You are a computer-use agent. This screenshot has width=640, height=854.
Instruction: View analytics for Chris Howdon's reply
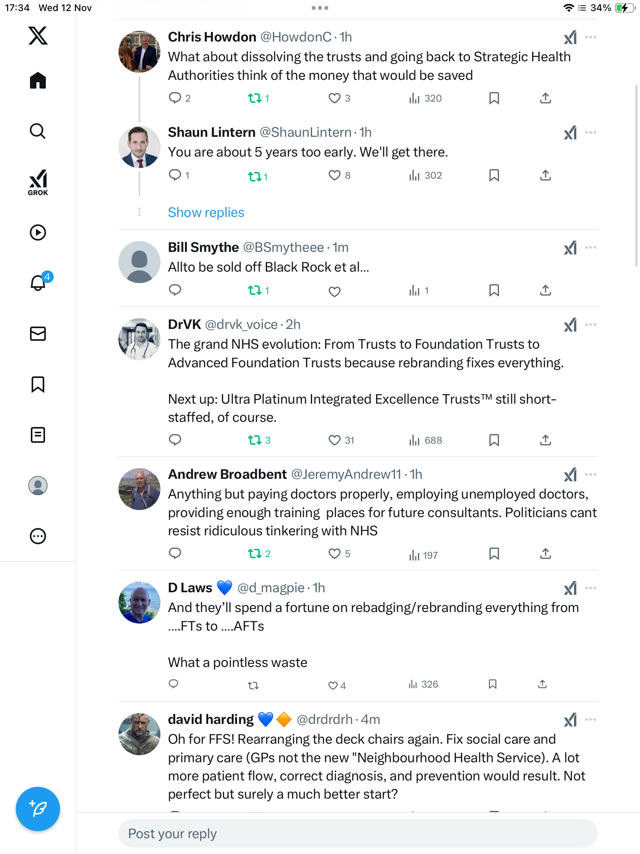425,98
